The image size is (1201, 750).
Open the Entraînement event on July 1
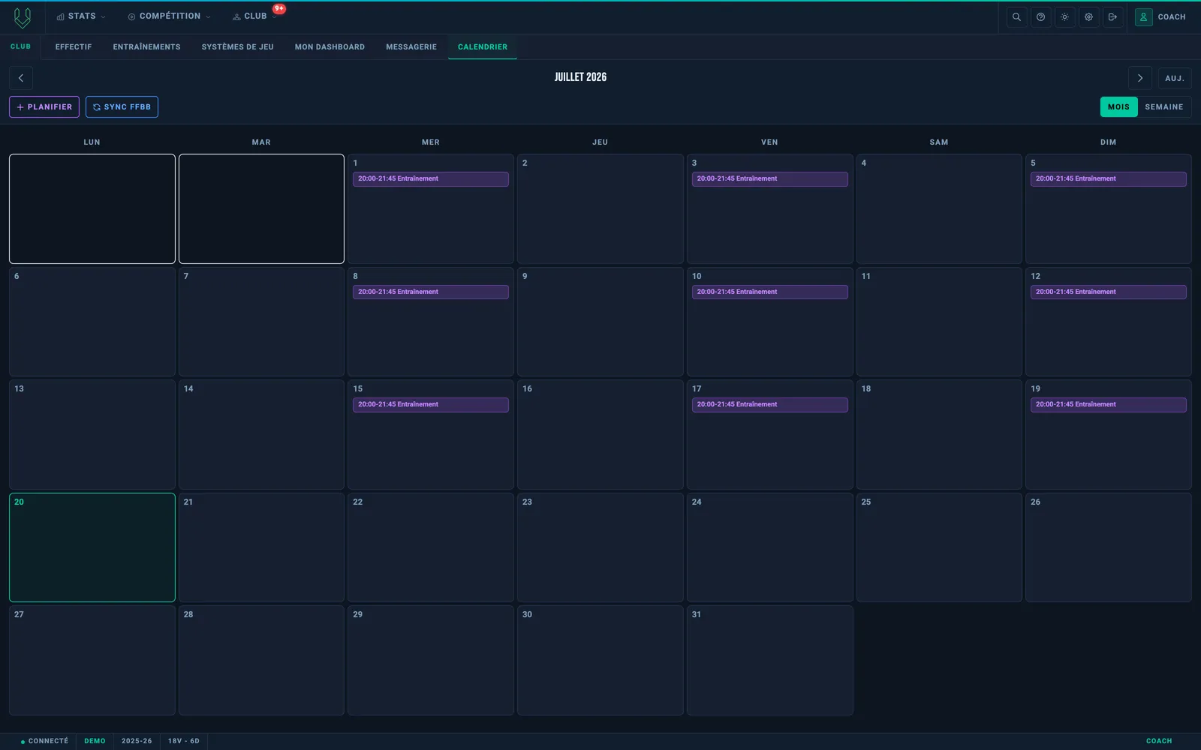(x=431, y=179)
